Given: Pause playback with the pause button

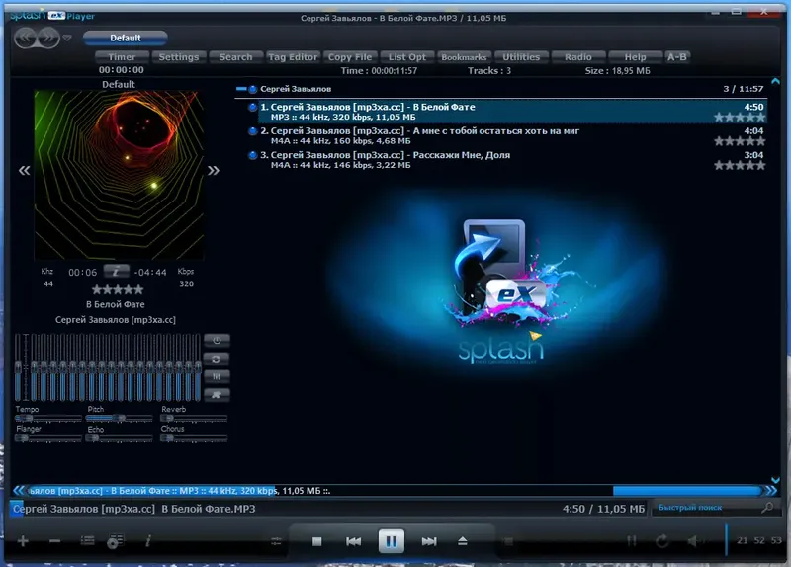Looking at the screenshot, I should (x=391, y=541).
